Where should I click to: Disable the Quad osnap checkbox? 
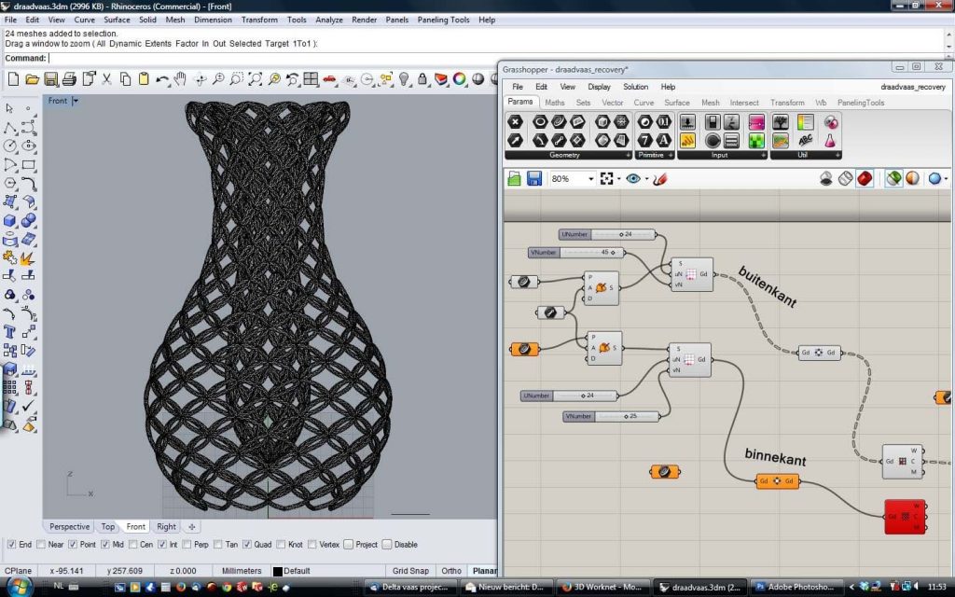[x=249, y=545]
